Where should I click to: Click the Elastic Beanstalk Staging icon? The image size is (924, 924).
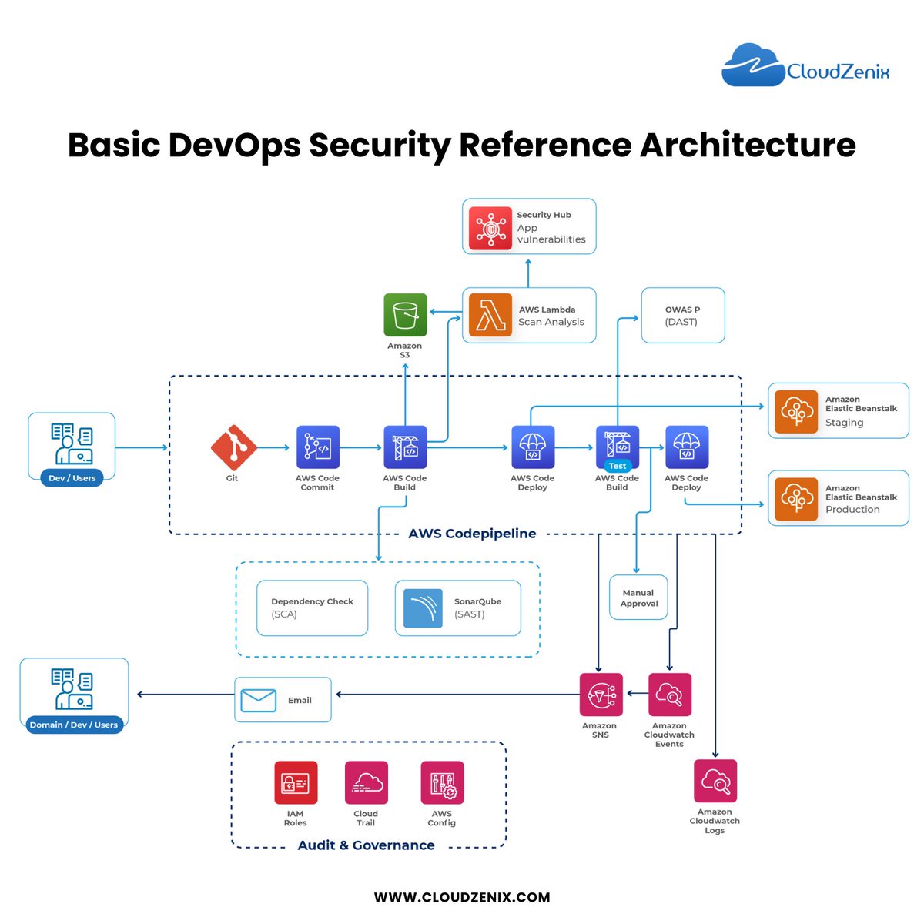point(796,411)
